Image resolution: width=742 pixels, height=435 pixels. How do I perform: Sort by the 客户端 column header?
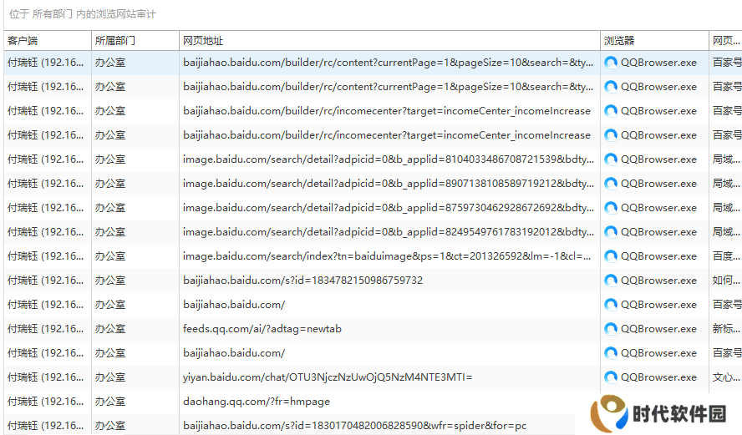pyautogui.click(x=48, y=41)
